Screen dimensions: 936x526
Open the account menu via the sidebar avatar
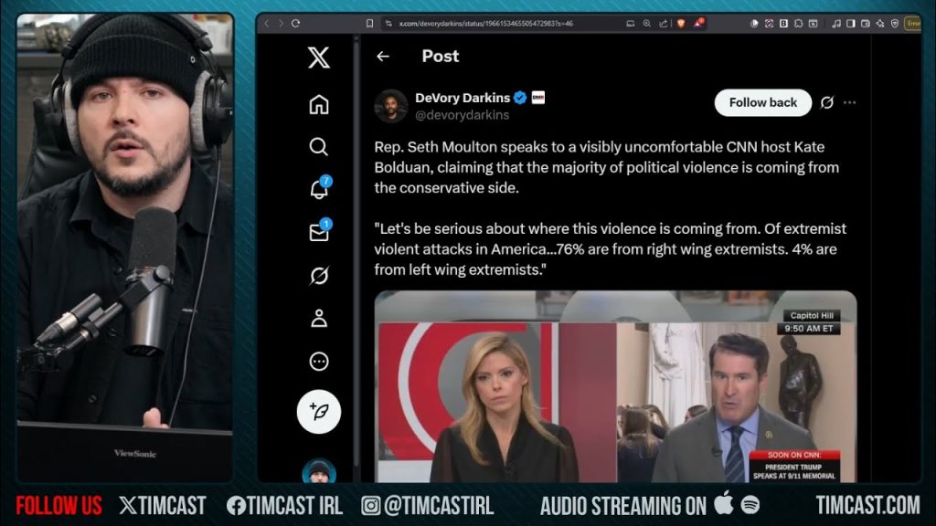pos(318,474)
